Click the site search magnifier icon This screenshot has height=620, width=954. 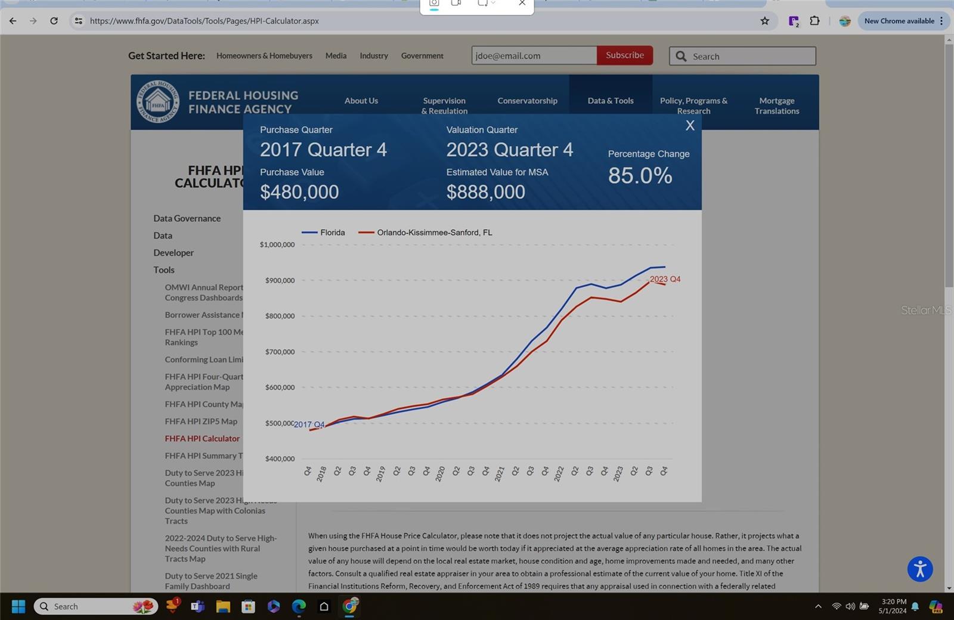(681, 56)
